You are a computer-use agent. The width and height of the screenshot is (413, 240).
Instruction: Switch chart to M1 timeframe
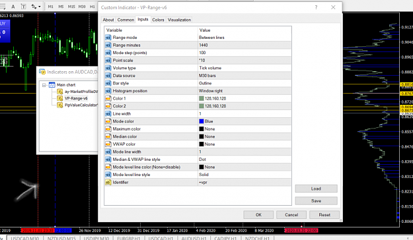click(x=50, y=7)
